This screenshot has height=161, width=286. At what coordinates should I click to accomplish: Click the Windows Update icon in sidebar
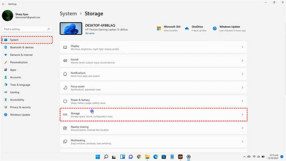[6, 115]
